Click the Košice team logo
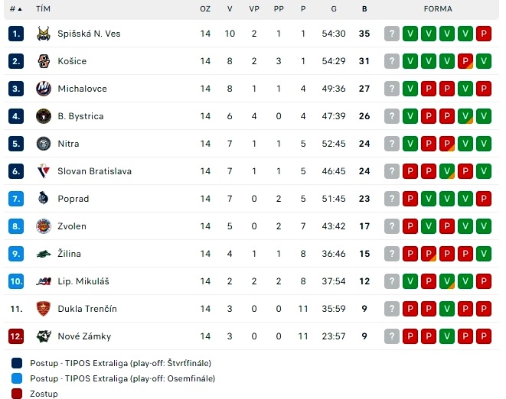 coord(43,61)
